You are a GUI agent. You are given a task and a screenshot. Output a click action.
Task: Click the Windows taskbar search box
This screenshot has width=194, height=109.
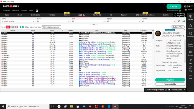coord(28,107)
